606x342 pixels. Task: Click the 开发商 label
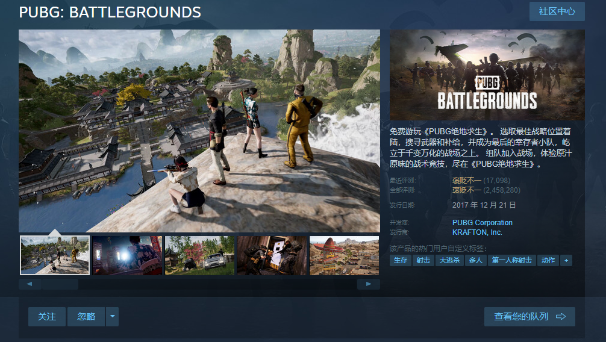click(x=399, y=223)
